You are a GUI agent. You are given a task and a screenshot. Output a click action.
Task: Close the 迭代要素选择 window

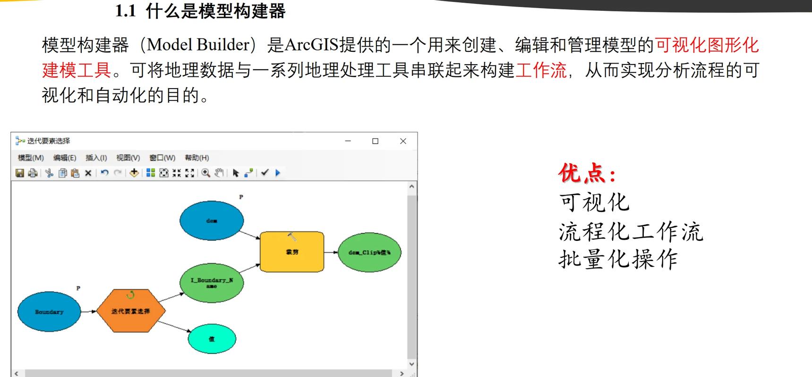click(x=403, y=141)
